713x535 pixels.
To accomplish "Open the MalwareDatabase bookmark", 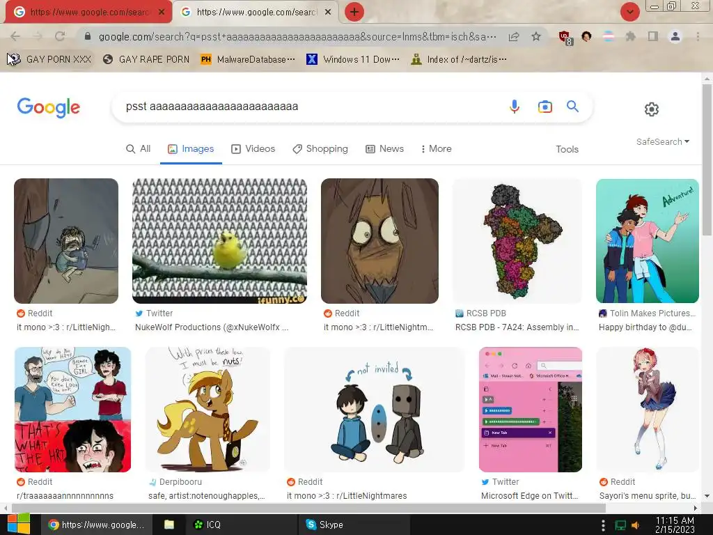I will coord(248,60).
